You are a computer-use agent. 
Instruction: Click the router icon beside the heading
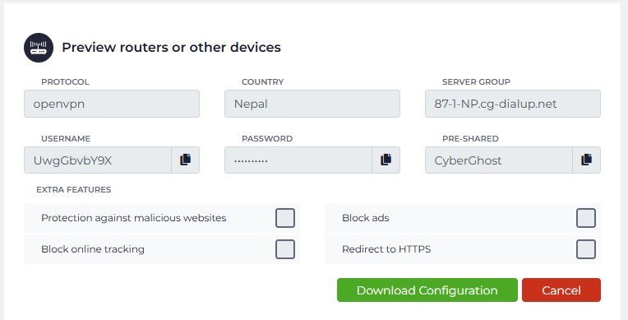point(39,48)
